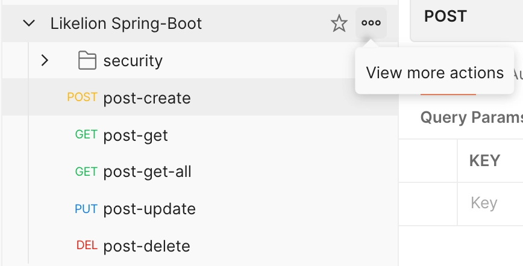Click the PUT badge beside post-update
This screenshot has width=523, height=266.
(x=86, y=209)
